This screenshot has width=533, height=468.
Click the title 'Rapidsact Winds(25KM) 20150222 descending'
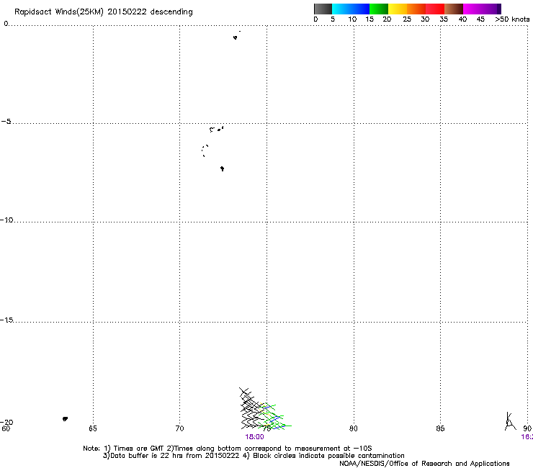pyautogui.click(x=103, y=12)
